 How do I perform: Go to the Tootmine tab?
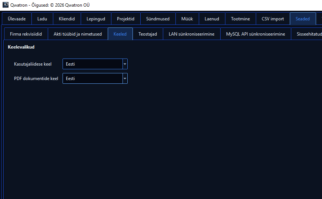click(x=241, y=19)
